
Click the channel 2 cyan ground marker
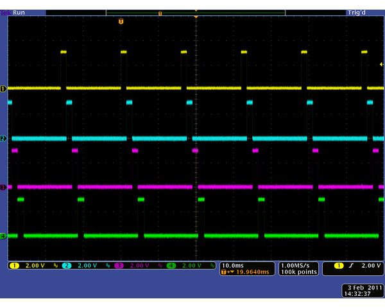tap(3, 139)
